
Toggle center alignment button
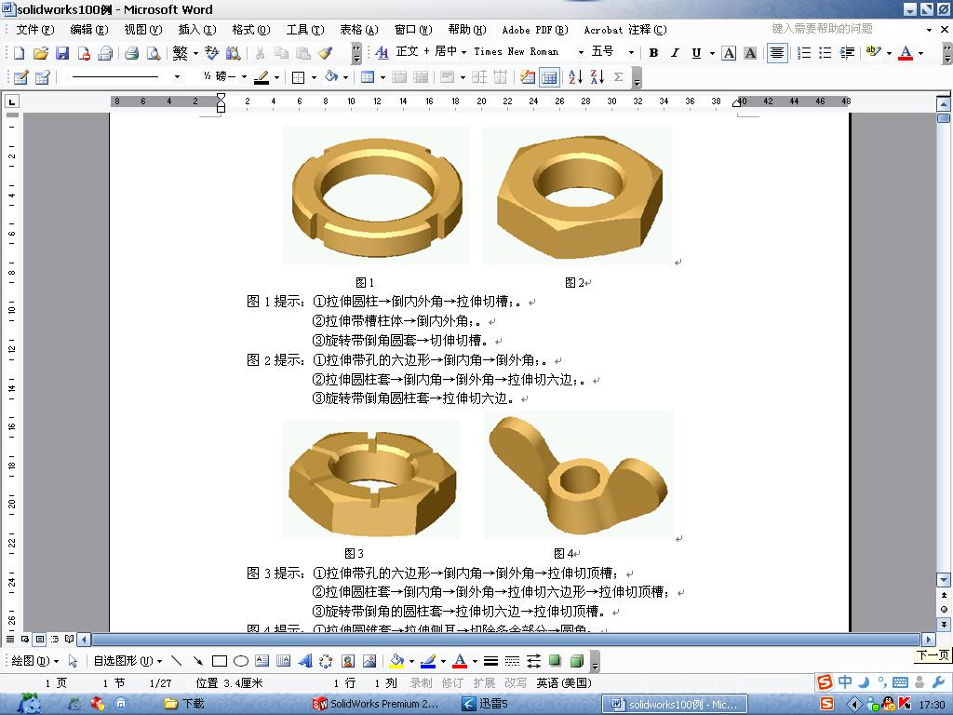click(x=777, y=53)
